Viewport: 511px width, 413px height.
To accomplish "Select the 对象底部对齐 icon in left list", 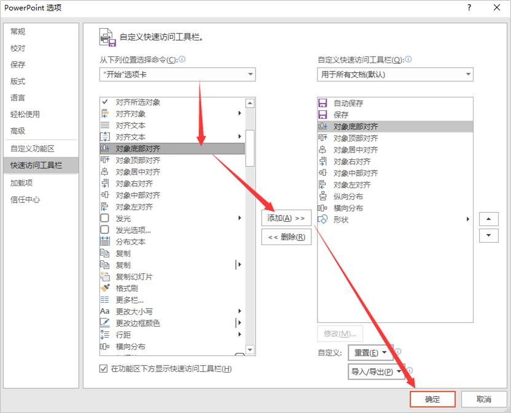I will [x=104, y=149].
